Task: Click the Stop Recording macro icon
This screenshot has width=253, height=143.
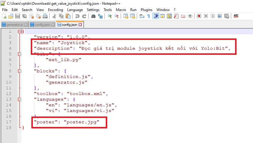Action: point(206,16)
